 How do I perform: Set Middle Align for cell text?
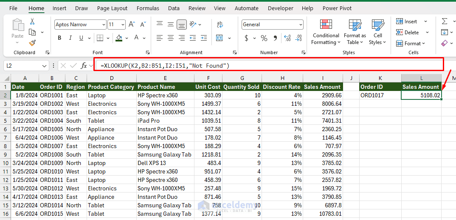click(x=171, y=25)
